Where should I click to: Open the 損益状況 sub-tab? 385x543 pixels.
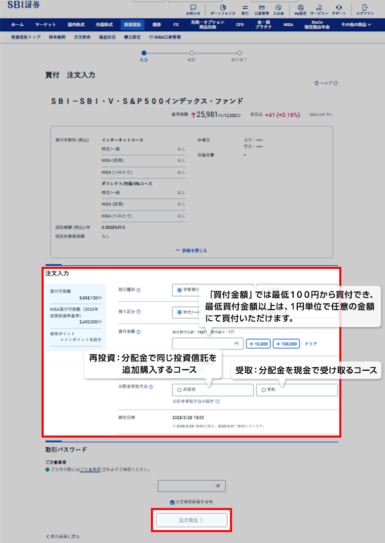[107, 37]
